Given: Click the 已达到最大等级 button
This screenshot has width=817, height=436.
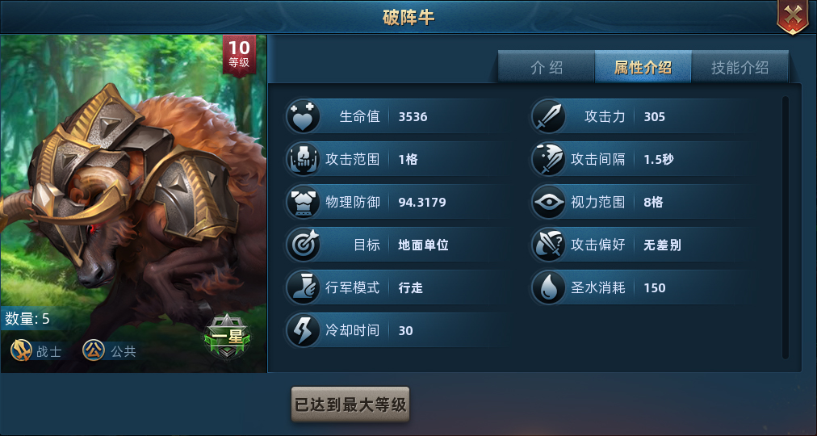Looking at the screenshot, I should tap(350, 405).
